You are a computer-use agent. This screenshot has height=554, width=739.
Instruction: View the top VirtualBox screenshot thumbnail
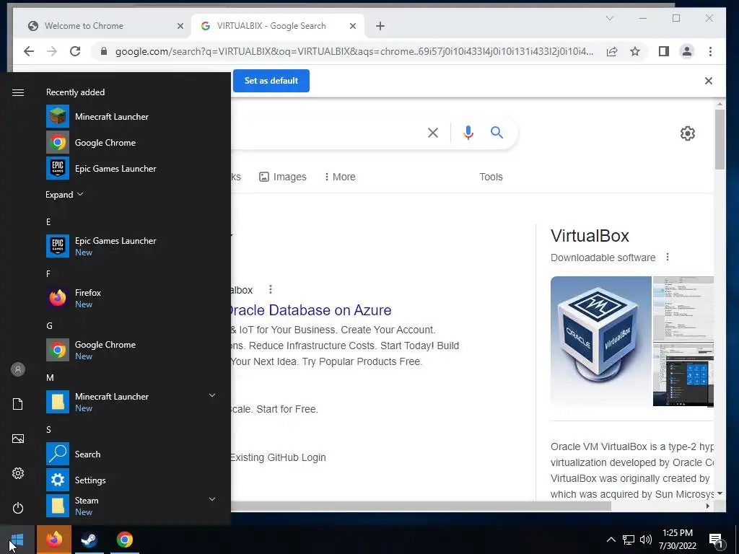pos(683,308)
